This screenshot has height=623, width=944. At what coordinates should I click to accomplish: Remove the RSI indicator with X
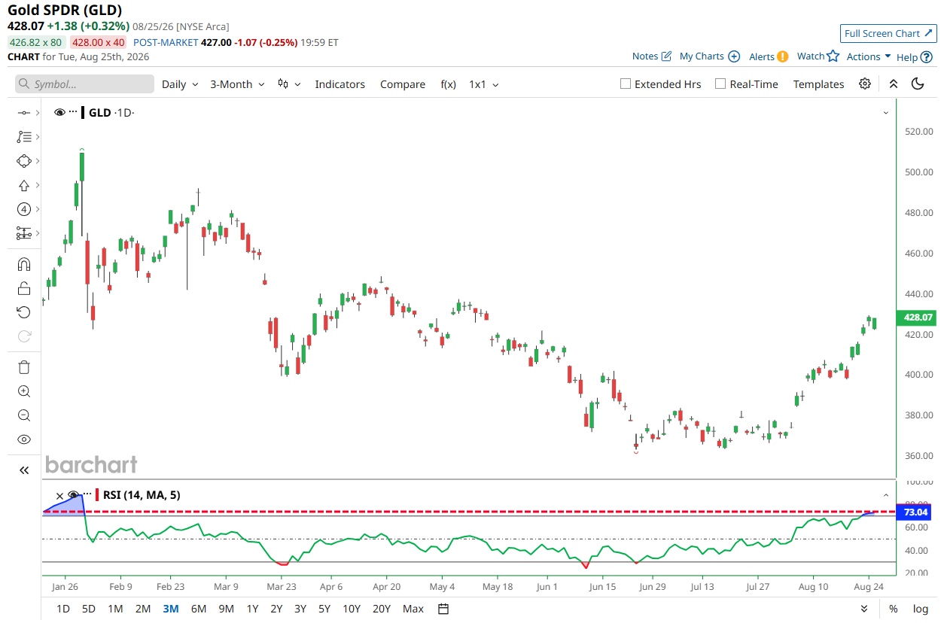[60, 495]
